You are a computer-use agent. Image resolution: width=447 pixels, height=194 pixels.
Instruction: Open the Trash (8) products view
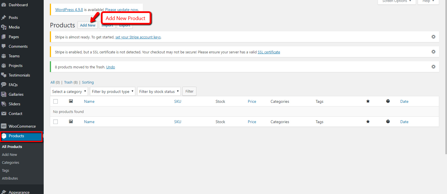[71, 82]
